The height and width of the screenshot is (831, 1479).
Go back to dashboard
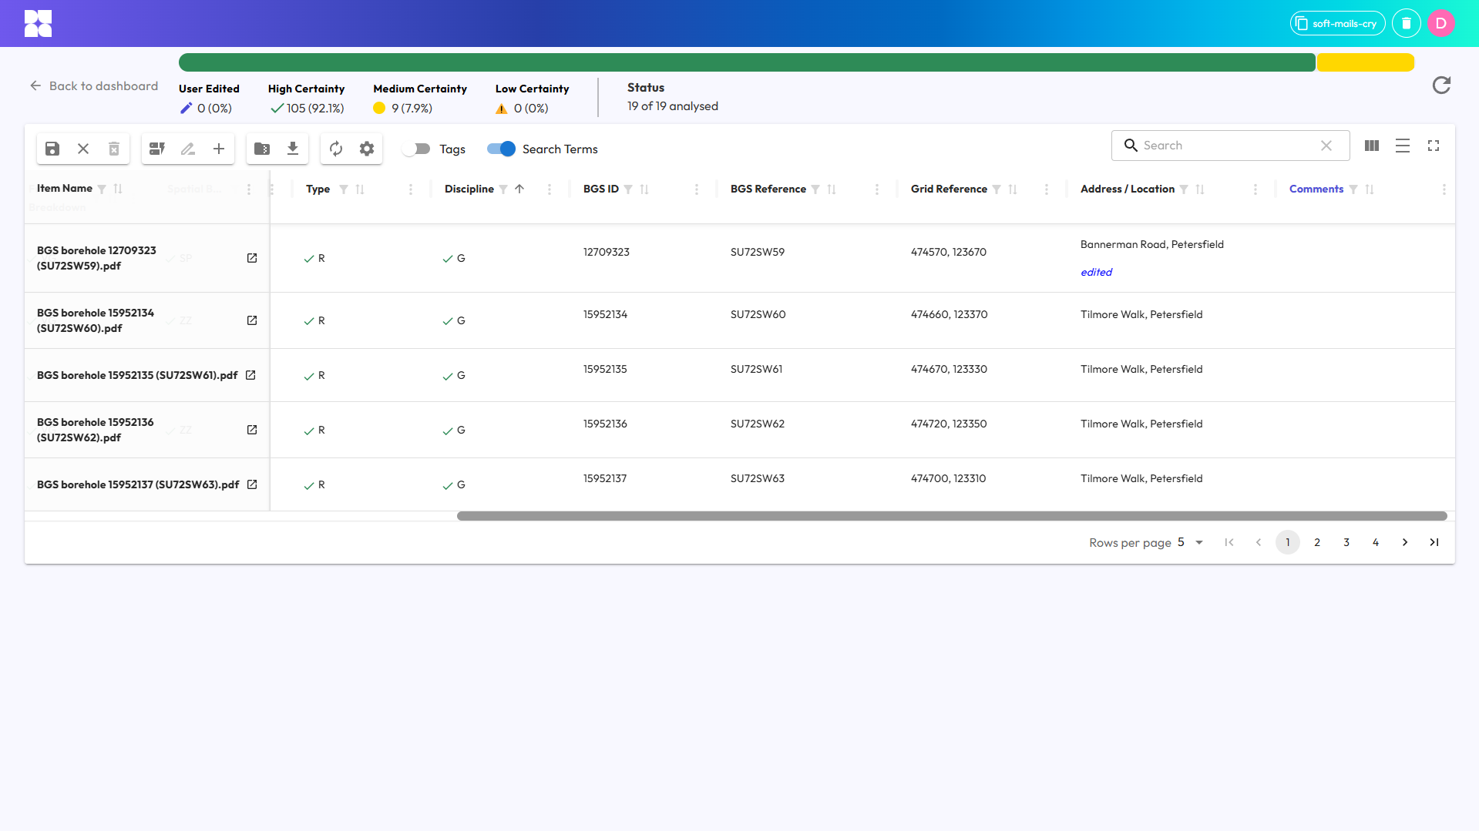pos(94,86)
